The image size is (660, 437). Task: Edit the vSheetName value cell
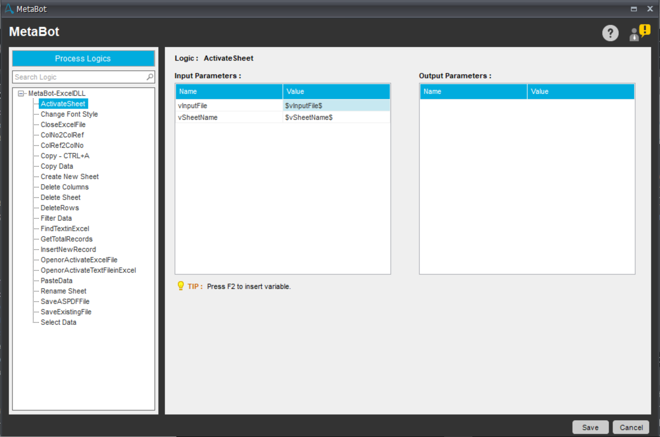tap(336, 117)
